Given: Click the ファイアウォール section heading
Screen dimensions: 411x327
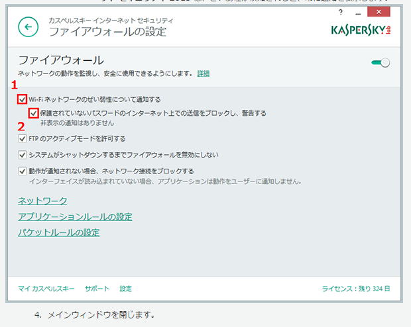Looking at the screenshot, I should 61,60.
